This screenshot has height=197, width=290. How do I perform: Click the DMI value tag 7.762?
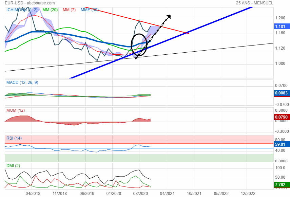[x=282, y=184]
